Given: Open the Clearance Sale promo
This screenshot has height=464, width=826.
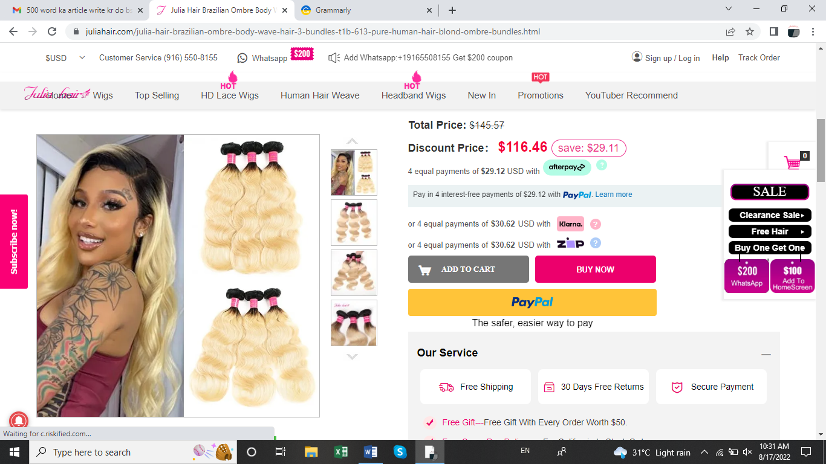Looking at the screenshot, I should [x=770, y=215].
